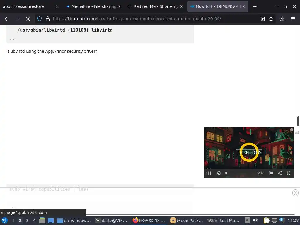Viewport: 300px width, 225px height.
Task: Switch to dartz@VM terminal window
Action: tap(111, 220)
